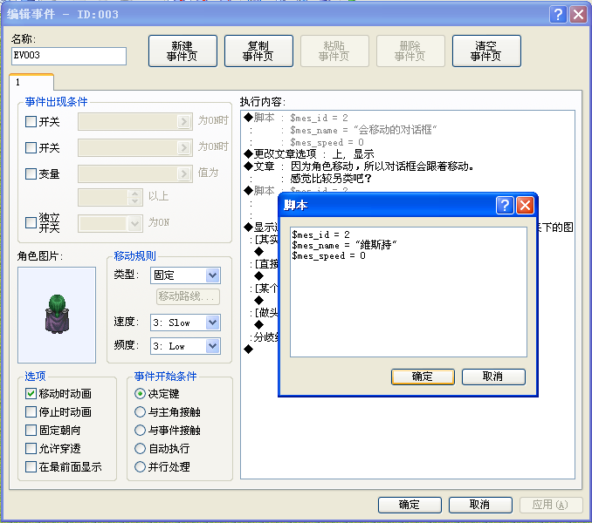Click the $mes_speed = 0 line in script dialog
The height and width of the screenshot is (523, 592).
[329, 256]
